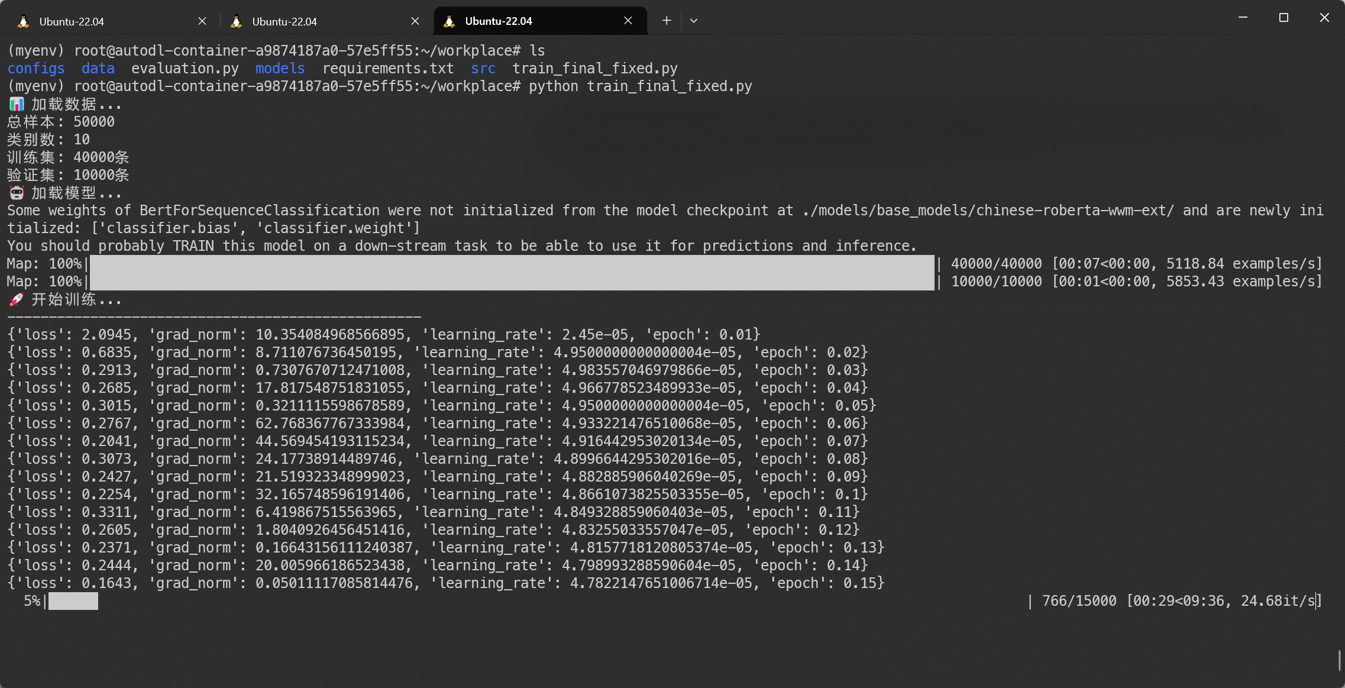The image size is (1345, 688).
Task: Expand the new-tab profile dropdown chevron
Action: tap(694, 21)
